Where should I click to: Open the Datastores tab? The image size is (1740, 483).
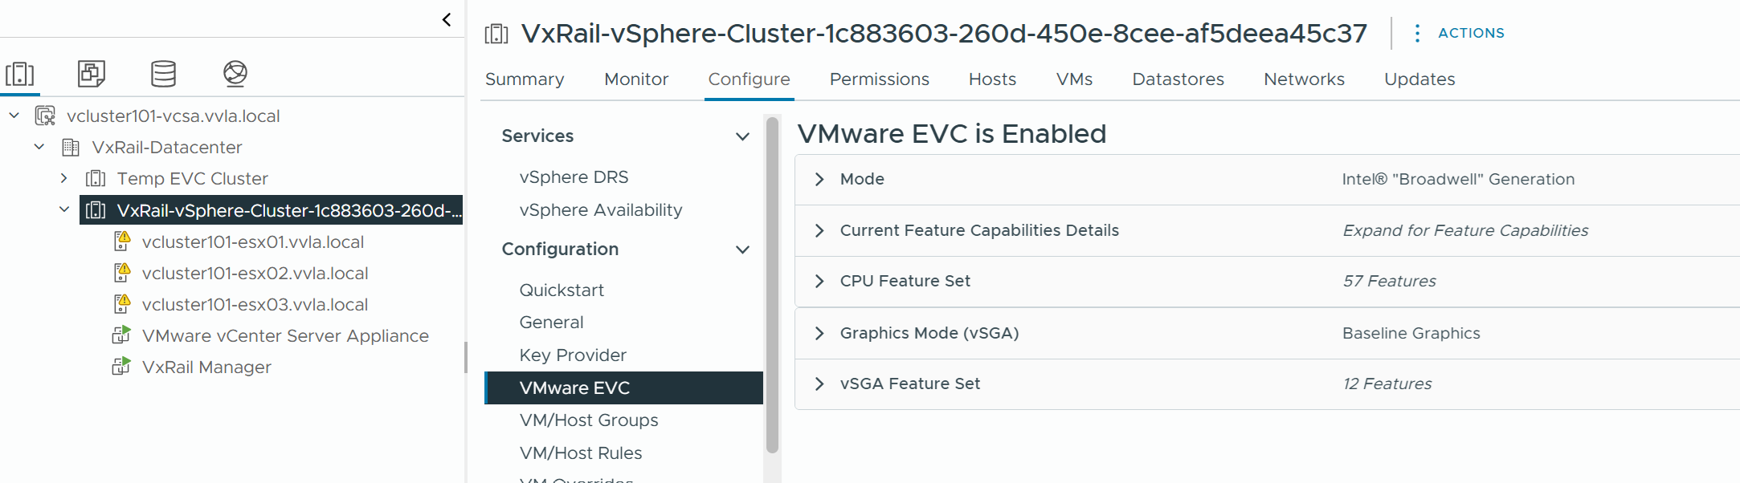[1178, 79]
